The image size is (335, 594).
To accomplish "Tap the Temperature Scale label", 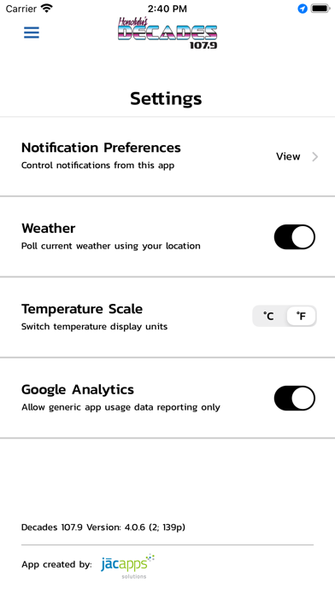I will pyautogui.click(x=82, y=309).
